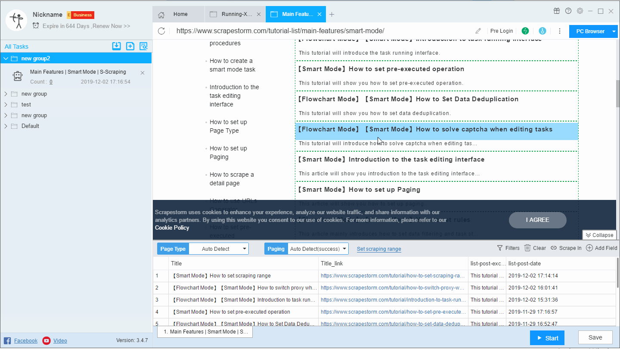Screen dimensions: 620x349
Task: Click the Add Field plus circle icon
Action: [590, 248]
